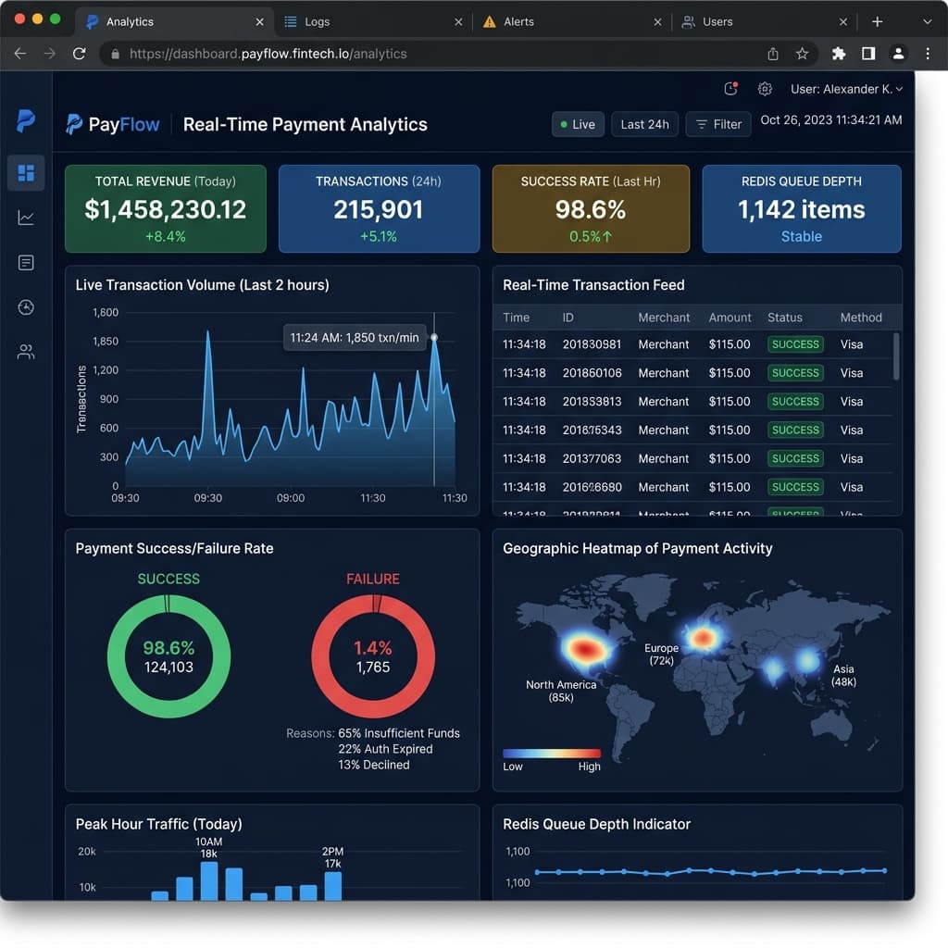The width and height of the screenshot is (948, 948).
Task: Click the PayFlow logo atop the sidebar
Action: pos(25,121)
